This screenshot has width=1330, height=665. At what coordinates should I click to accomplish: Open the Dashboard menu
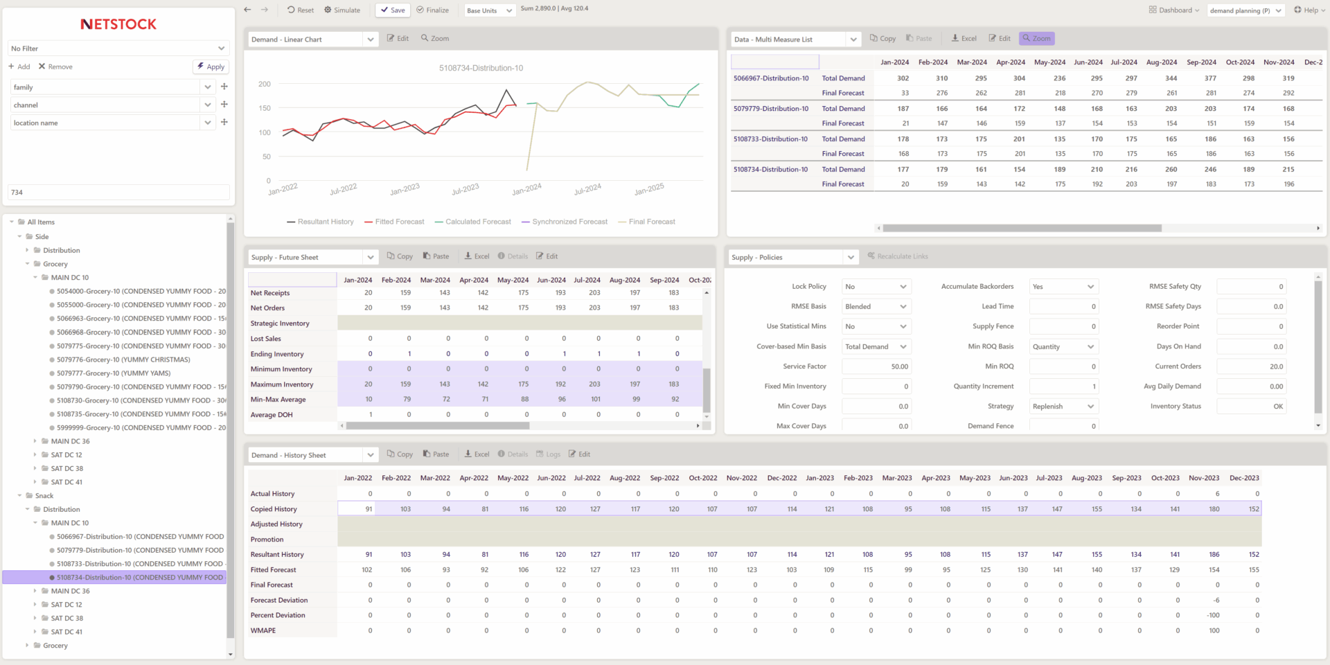(1174, 10)
